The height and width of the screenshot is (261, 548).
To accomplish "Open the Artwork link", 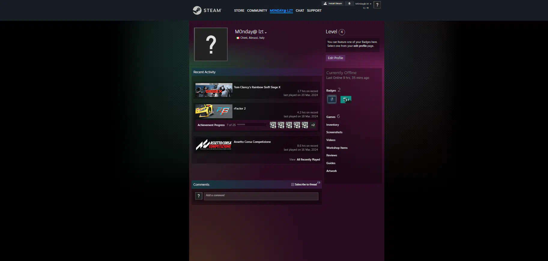I will point(332,171).
